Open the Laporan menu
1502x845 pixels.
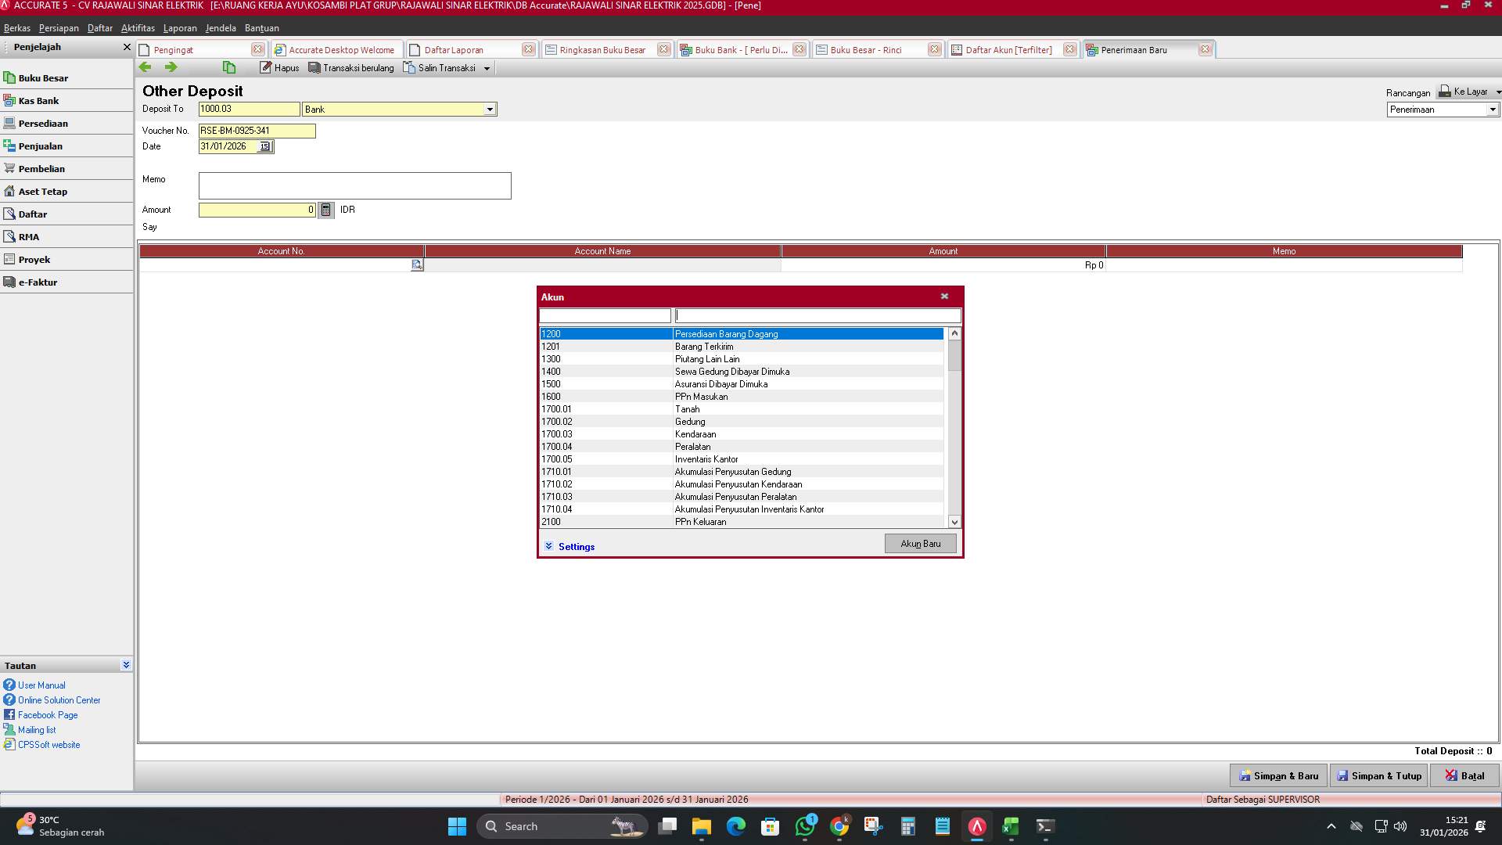179,27
